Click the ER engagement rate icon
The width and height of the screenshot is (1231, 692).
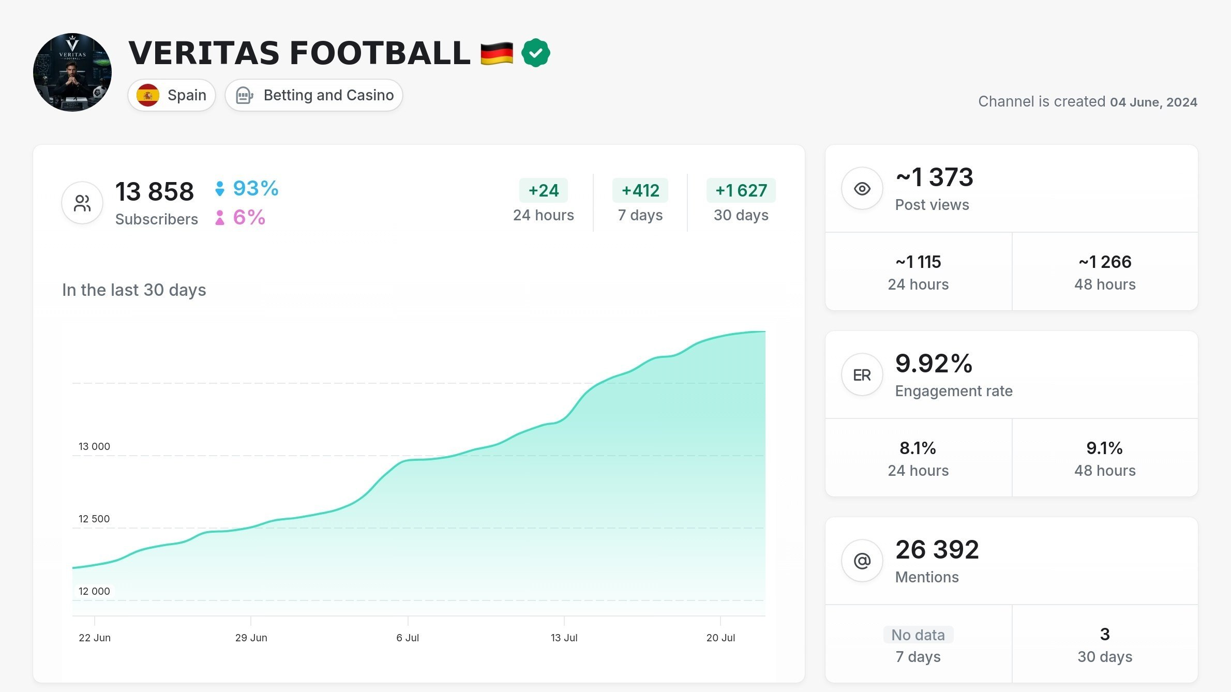862,375
